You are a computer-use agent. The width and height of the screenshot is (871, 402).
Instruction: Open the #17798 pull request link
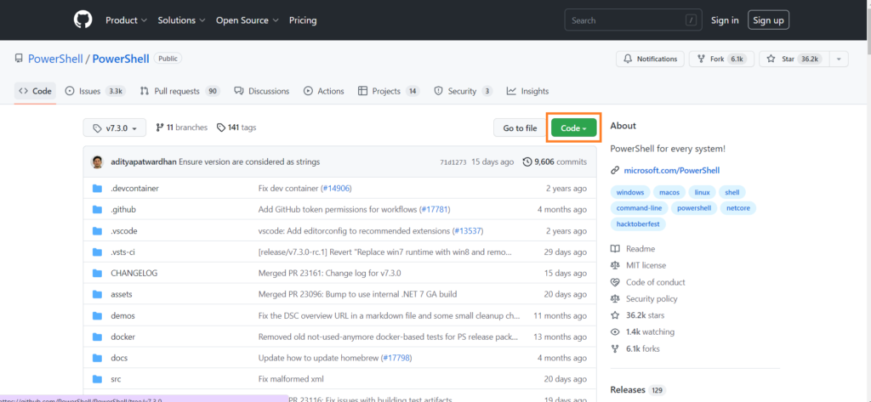pyautogui.click(x=396, y=358)
